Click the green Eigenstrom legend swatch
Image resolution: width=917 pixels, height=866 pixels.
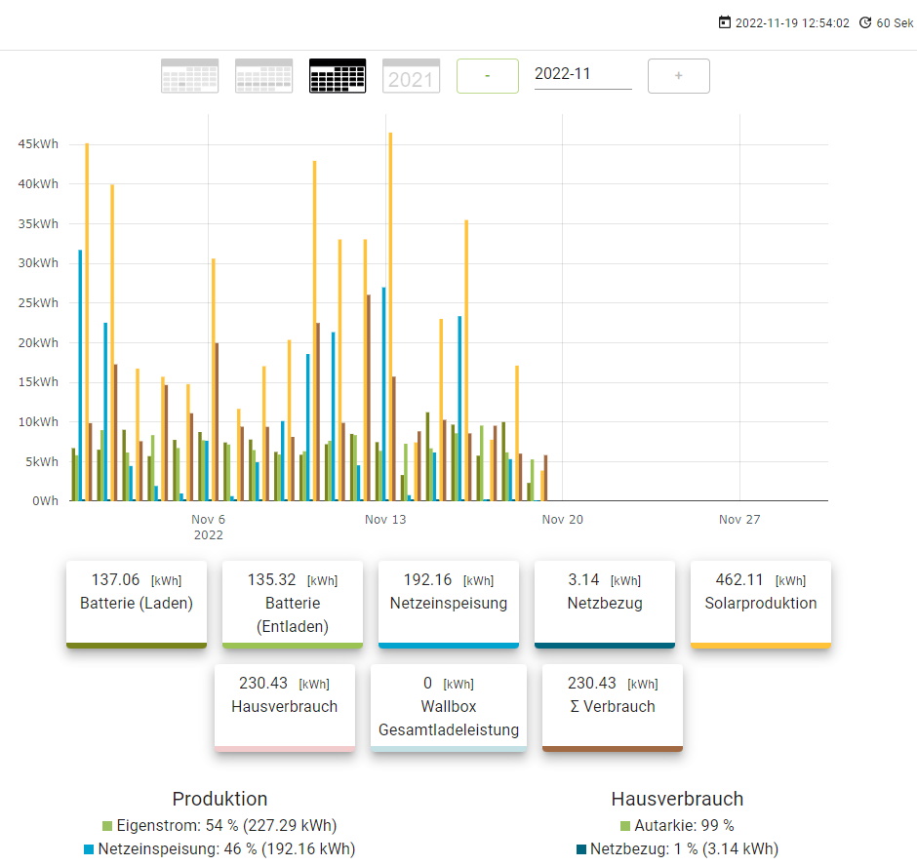tap(107, 826)
